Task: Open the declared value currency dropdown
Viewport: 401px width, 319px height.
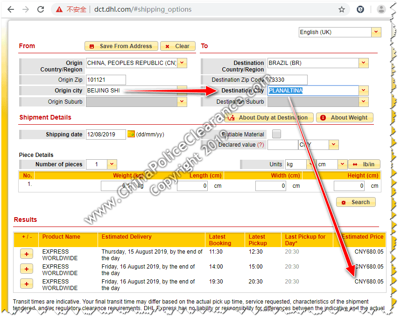Action: pyautogui.click(x=333, y=145)
